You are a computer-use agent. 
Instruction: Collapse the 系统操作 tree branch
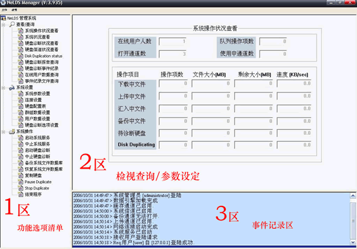click(x=3, y=132)
